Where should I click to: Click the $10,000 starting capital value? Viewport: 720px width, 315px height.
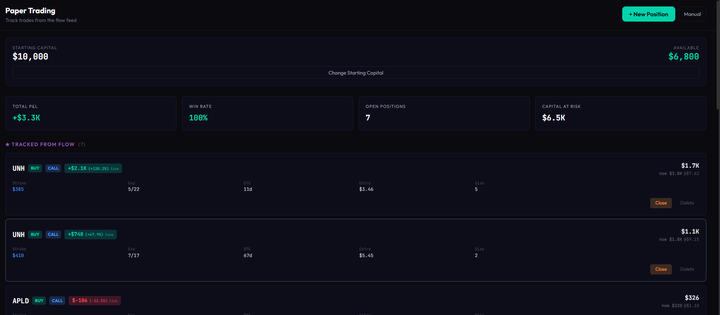(30, 56)
